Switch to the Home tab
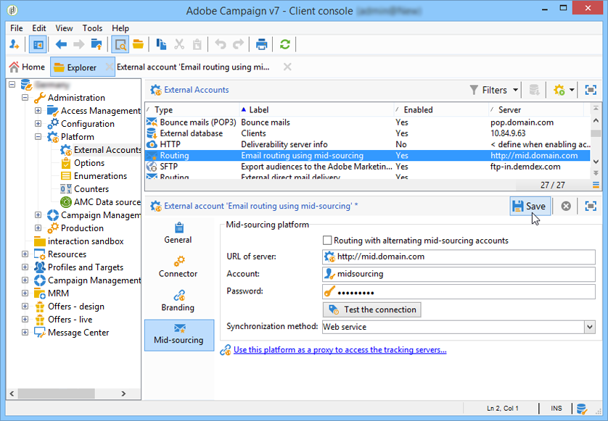The image size is (608, 421). pyautogui.click(x=27, y=67)
